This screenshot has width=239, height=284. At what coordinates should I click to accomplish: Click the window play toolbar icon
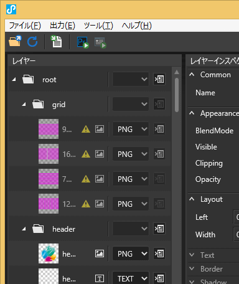(x=100, y=42)
